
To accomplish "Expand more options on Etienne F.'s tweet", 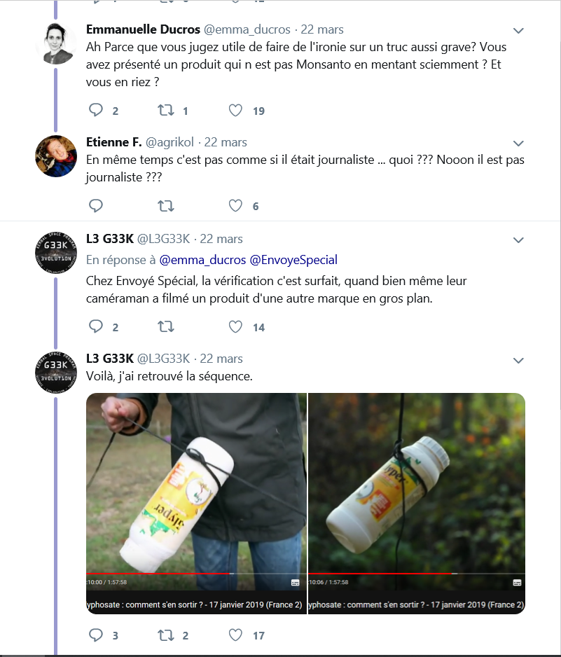I will (x=519, y=143).
